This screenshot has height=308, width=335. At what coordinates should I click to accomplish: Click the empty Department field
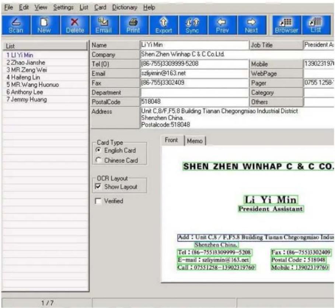[x=194, y=92]
